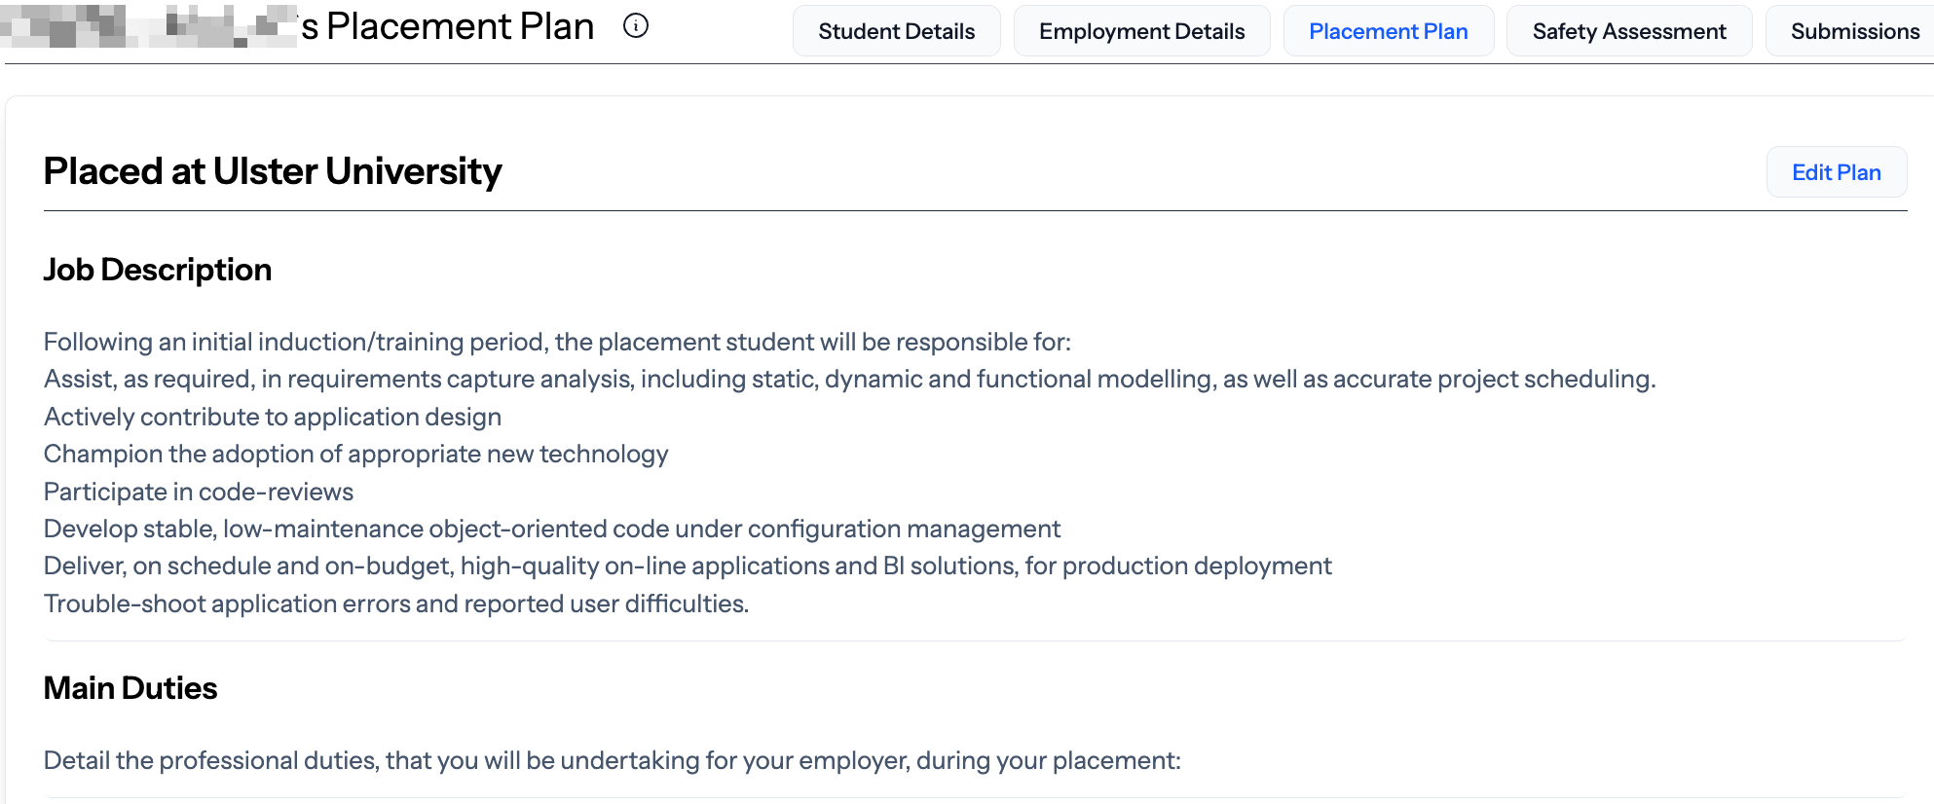Click the 'Placed at Ulster University' heading
Image resolution: width=1934 pixels, height=804 pixels.
tap(273, 171)
